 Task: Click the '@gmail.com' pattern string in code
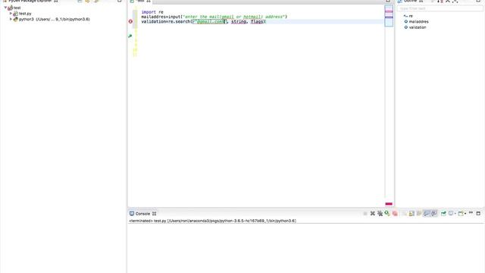click(209, 22)
